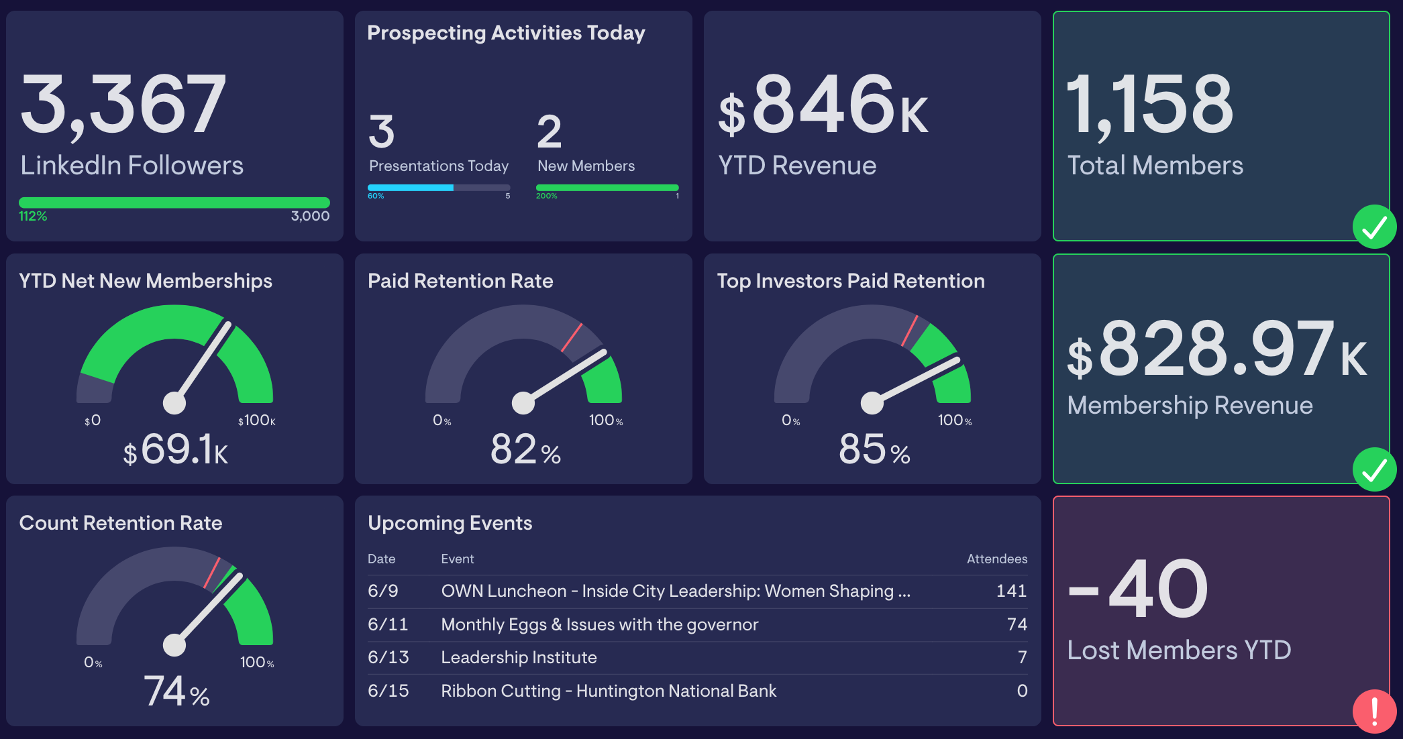Open the Ribbon Cutting Huntington National Bank row
Viewport: 1403px width, 739px height.
click(x=697, y=691)
